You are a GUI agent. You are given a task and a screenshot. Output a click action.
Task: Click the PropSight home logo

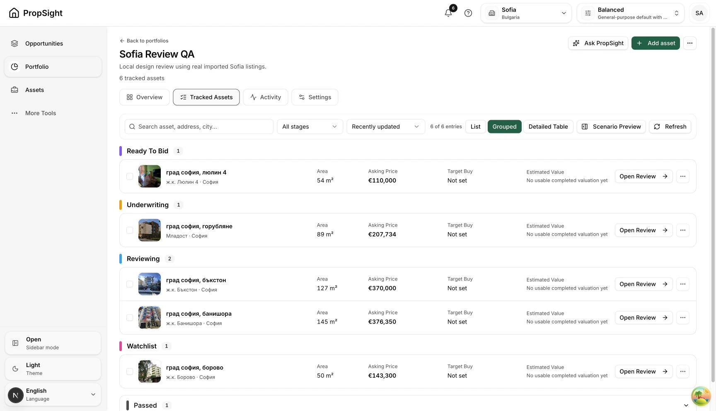tap(36, 13)
